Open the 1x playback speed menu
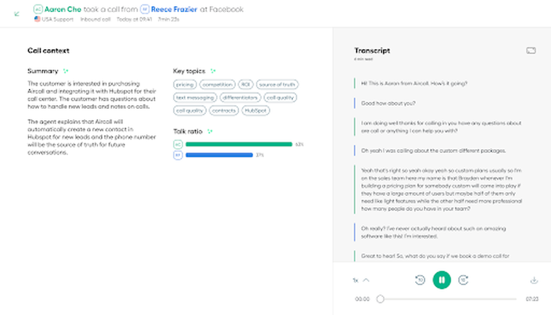The image size is (551, 315). pyautogui.click(x=361, y=280)
